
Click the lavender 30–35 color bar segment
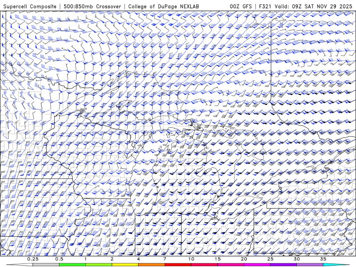pyautogui.click(x=310, y=265)
